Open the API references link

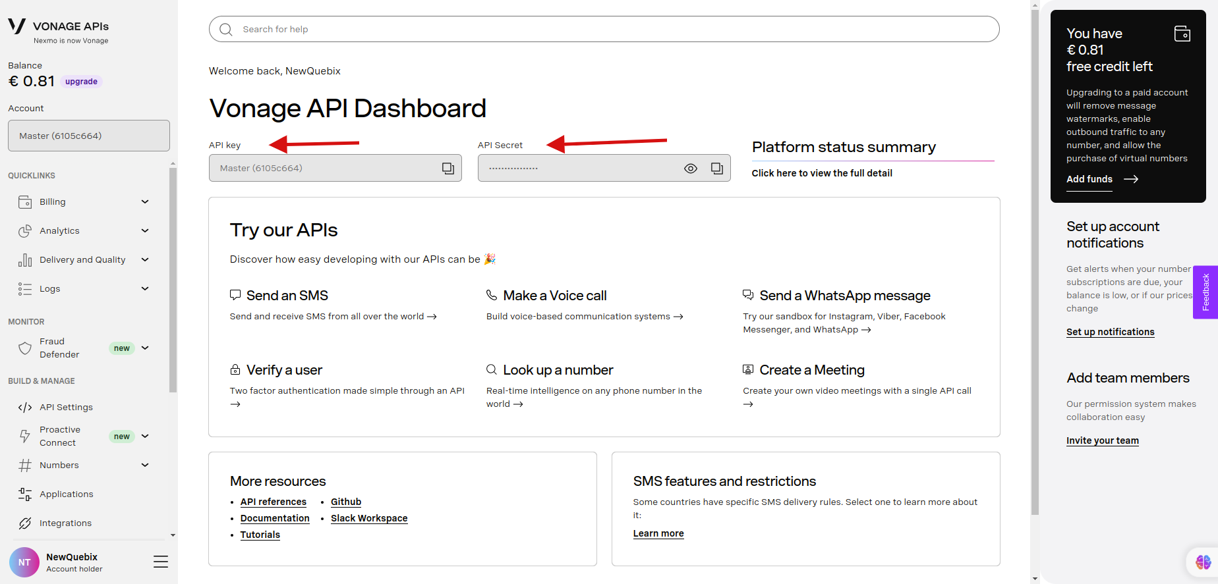(x=274, y=502)
